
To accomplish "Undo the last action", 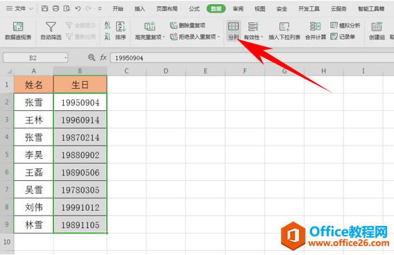I will pos(78,8).
